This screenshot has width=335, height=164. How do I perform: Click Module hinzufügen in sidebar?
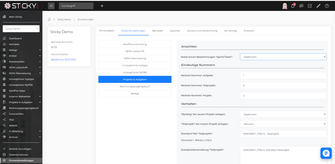[x=20, y=149]
